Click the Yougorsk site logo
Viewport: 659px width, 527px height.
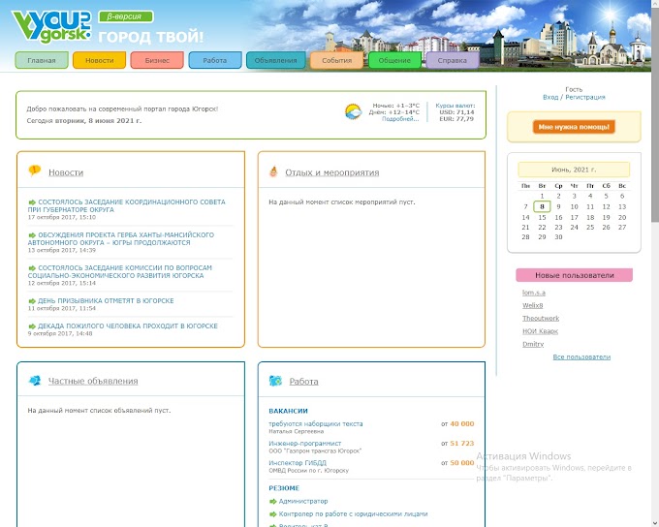pyautogui.click(x=51, y=26)
